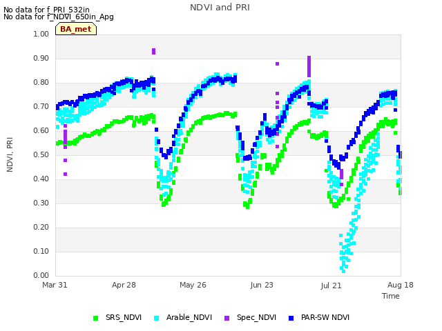
Task: Click the Jun 23 x-axis tick label
Action: click(x=262, y=285)
